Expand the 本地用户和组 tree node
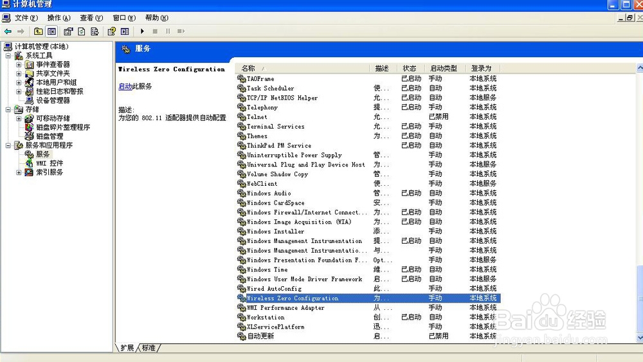This screenshot has width=643, height=362. pos(19,82)
